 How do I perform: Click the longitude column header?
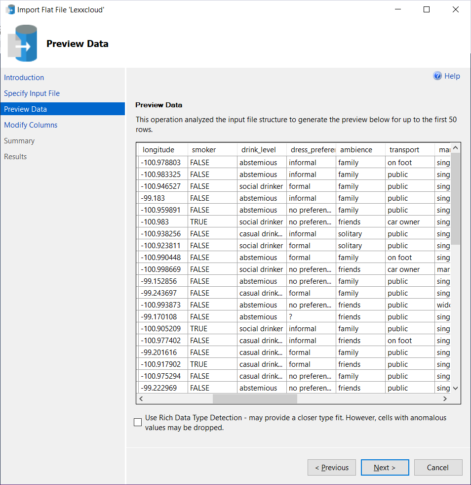162,150
